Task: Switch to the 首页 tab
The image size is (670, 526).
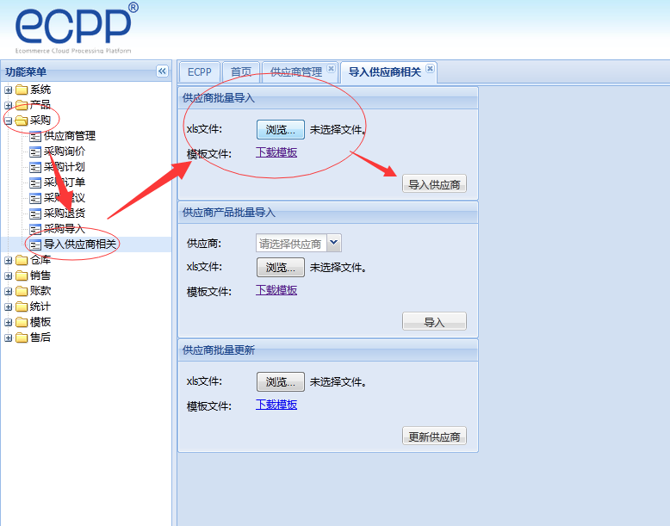Action: click(x=241, y=71)
